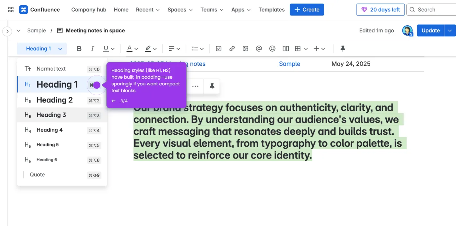Open underline more formatting chevron
This screenshot has width=456, height=226.
pyautogui.click(x=113, y=49)
